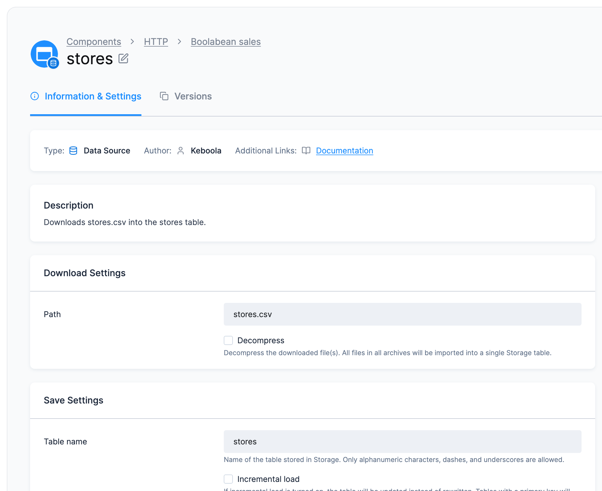Open the Documentation link
The image size is (602, 491).
344,151
